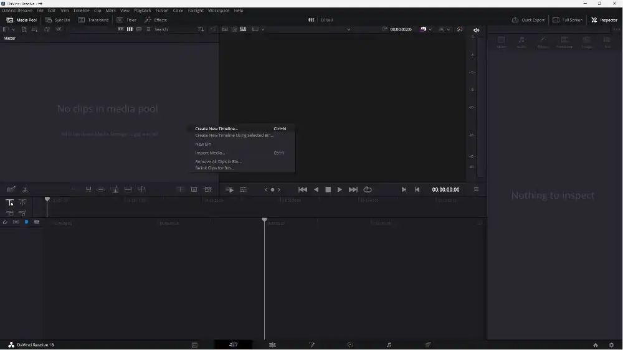
Task: Open the Edit page icon
Action: (273, 345)
